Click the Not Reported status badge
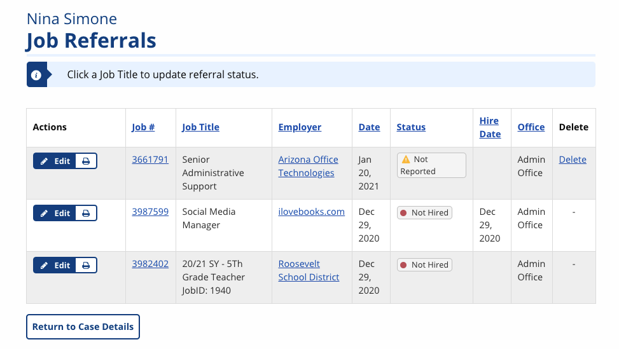Image resolution: width=619 pixels, height=349 pixels. [431, 165]
